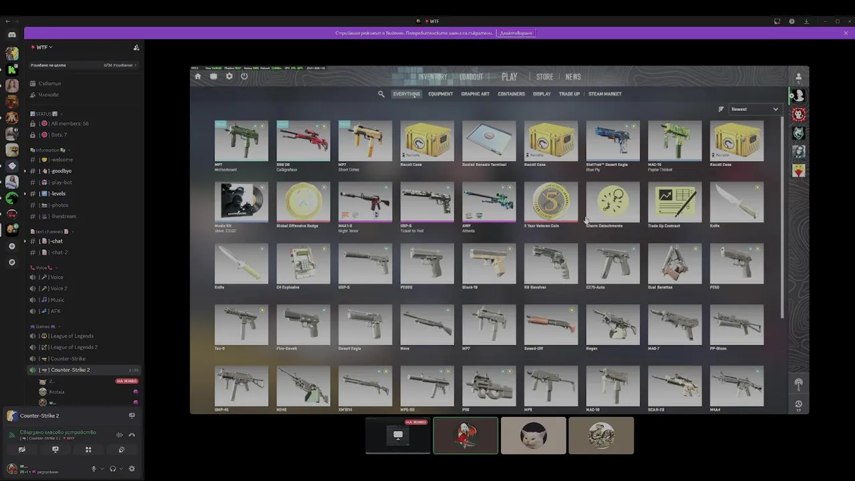The height and width of the screenshot is (481, 855).
Task: Click the CS2 quit power icon
Action: click(244, 76)
